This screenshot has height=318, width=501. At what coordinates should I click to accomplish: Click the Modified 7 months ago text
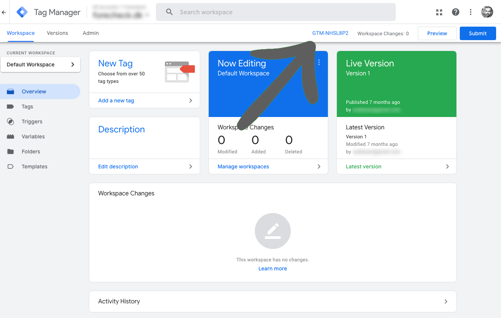tap(372, 144)
